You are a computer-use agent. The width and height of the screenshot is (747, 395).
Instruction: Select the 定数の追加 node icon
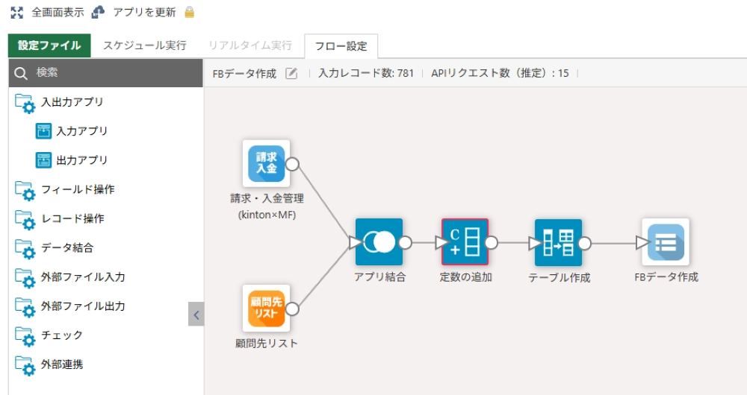(465, 242)
